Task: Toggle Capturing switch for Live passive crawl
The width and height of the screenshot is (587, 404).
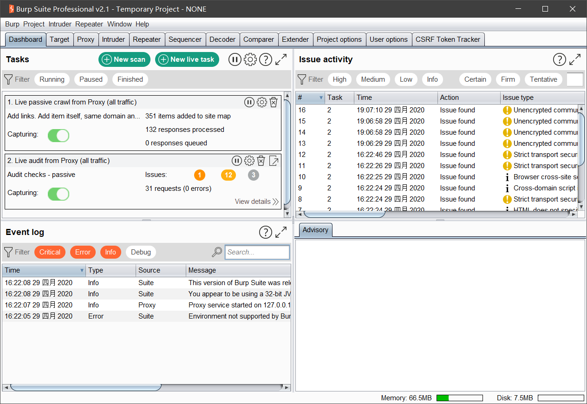Action: click(x=59, y=135)
